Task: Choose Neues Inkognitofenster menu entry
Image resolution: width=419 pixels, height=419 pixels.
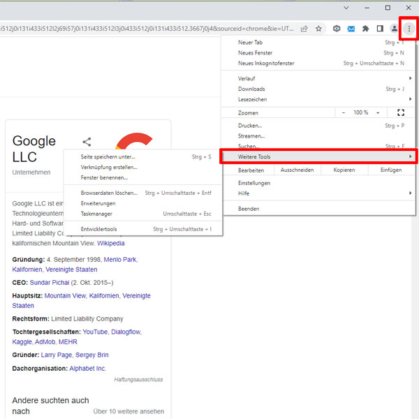Action: coord(266,64)
